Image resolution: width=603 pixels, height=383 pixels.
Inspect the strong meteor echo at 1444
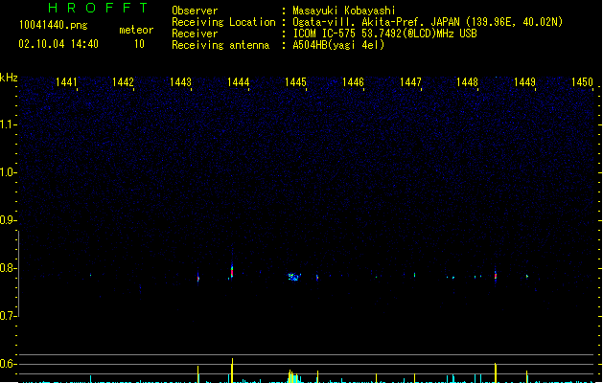pyautogui.click(x=232, y=270)
